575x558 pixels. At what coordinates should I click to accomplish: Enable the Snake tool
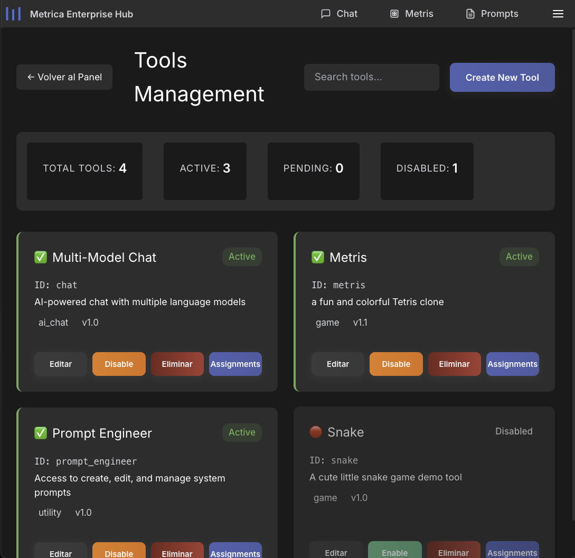point(394,552)
